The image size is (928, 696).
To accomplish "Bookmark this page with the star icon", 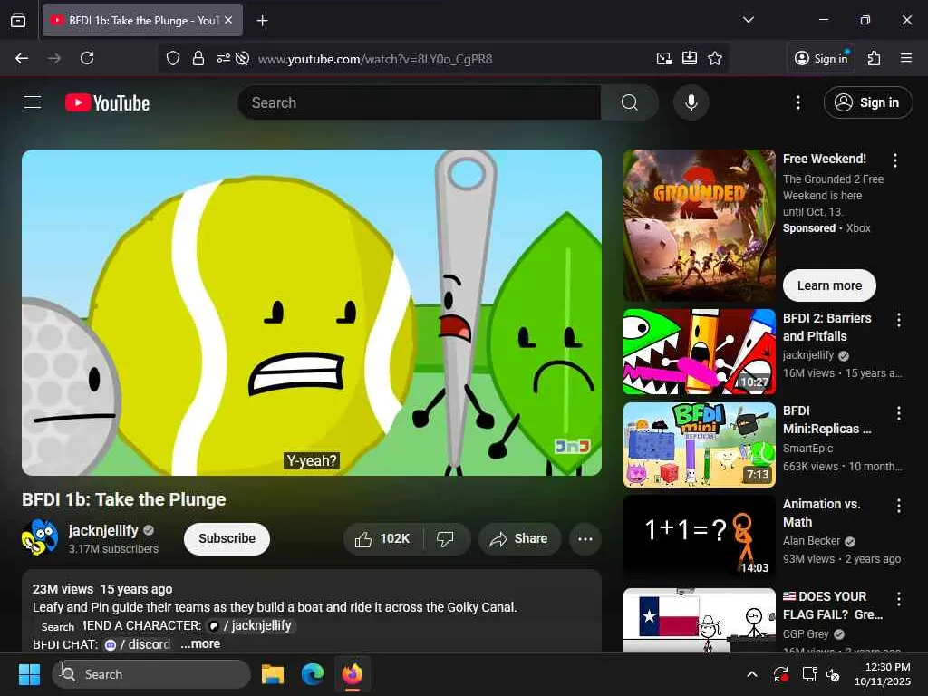I will [x=715, y=58].
